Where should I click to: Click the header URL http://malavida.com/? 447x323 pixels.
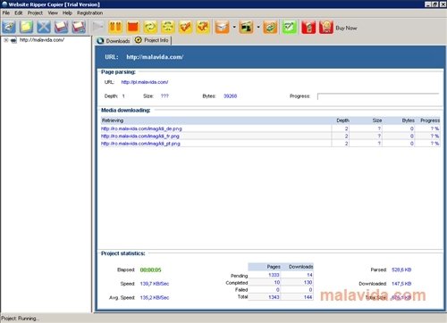point(155,57)
